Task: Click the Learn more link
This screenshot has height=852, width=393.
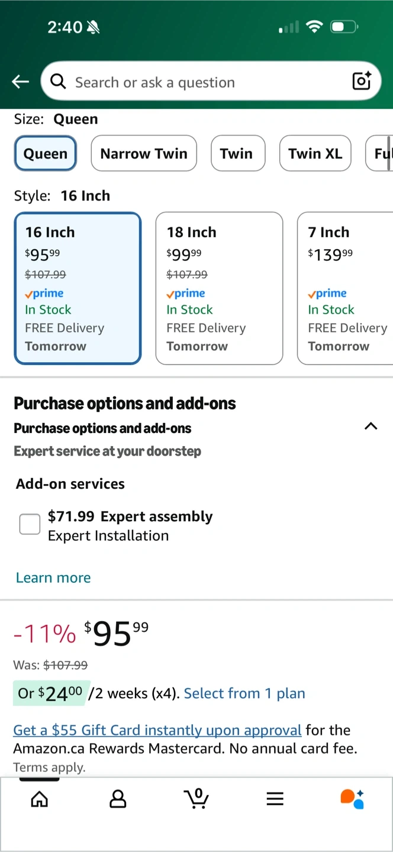Action: pos(53,577)
